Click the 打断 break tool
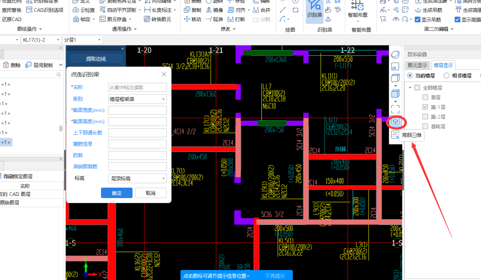The width and height of the screenshot is (481, 280). [236, 19]
